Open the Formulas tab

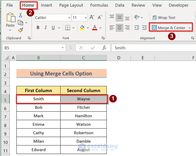pos(99,5)
